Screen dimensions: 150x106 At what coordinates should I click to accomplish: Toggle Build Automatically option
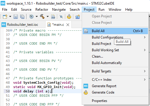click(x=115, y=63)
